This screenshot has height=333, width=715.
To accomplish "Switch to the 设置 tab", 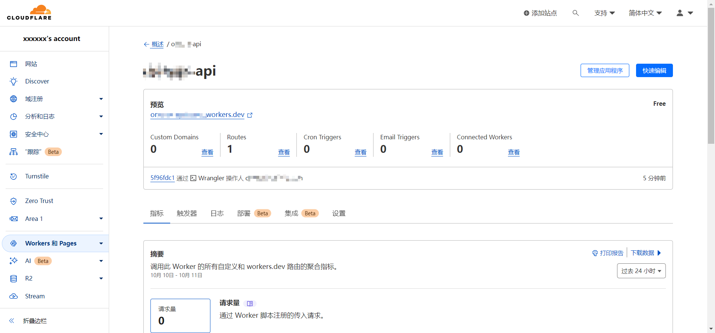I will click(x=339, y=213).
